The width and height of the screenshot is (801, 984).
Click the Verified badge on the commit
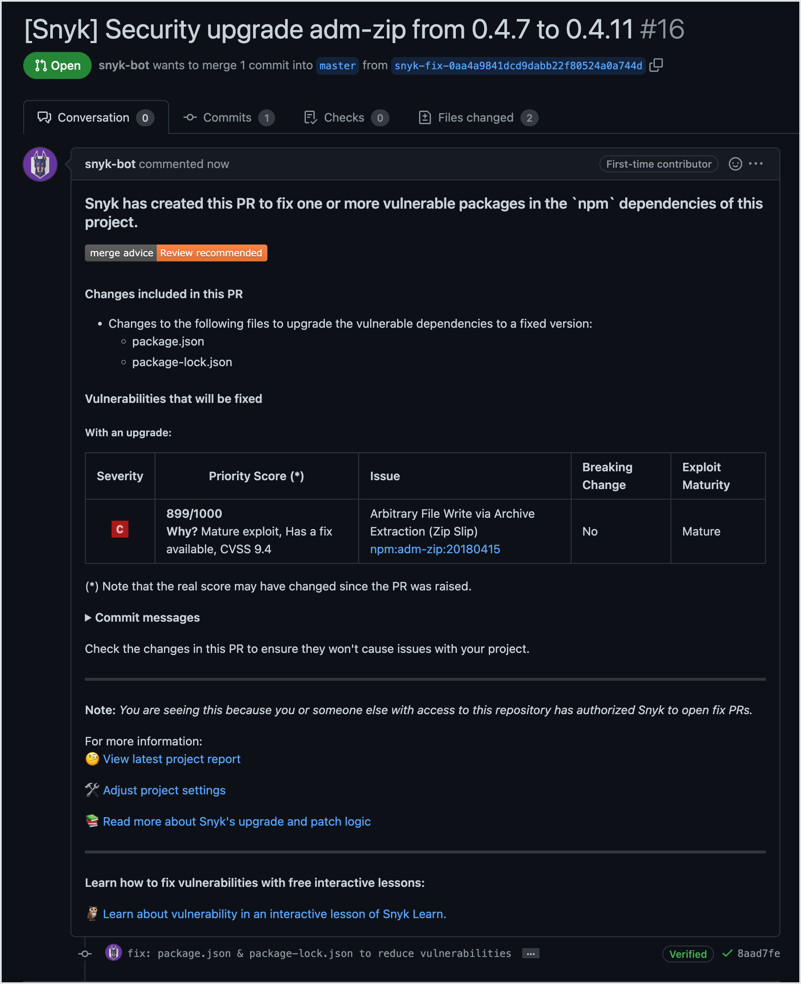click(x=687, y=954)
